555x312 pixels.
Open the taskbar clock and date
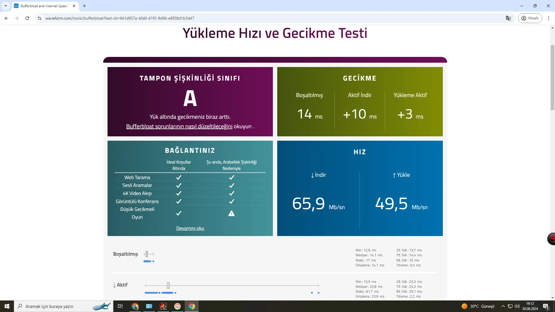tap(530, 306)
